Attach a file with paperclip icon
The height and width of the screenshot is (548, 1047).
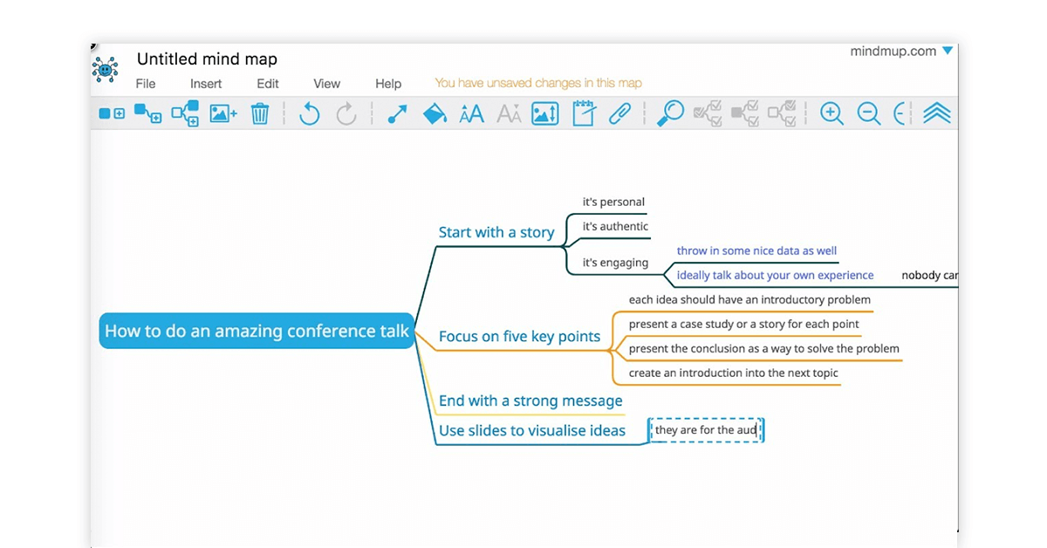tap(619, 113)
